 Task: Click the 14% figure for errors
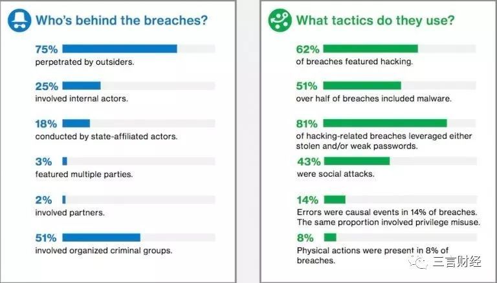[307, 199]
